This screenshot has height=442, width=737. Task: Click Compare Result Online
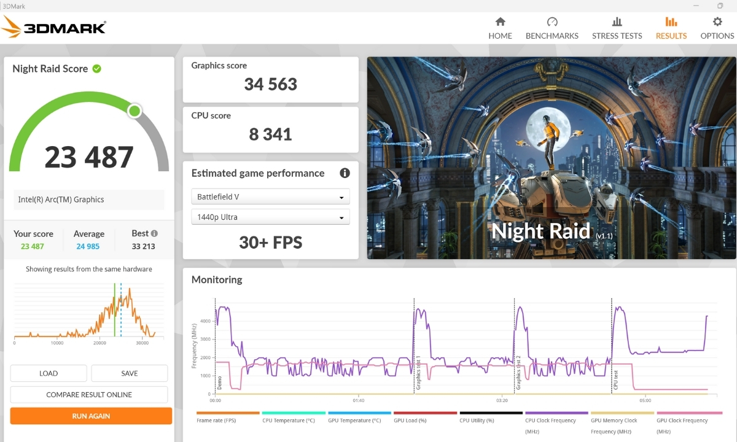click(89, 395)
